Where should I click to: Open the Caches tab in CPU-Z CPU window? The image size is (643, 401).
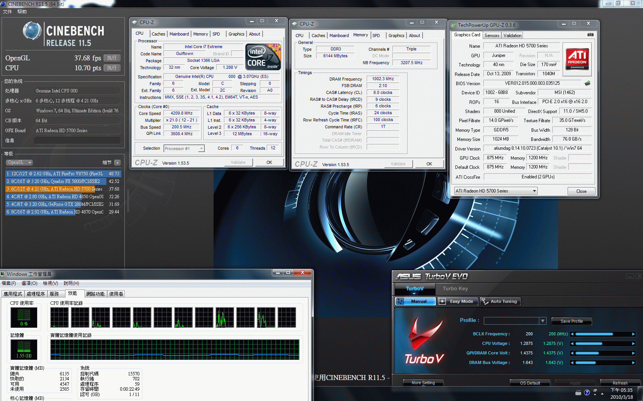click(x=158, y=34)
